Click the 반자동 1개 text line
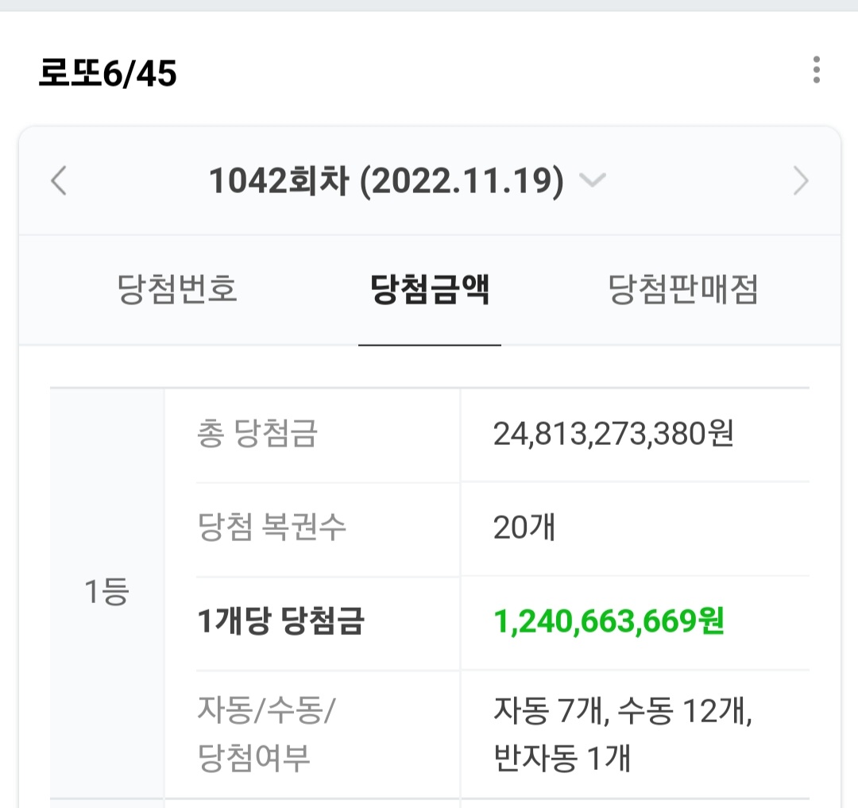This screenshot has height=808, width=858. tap(562, 758)
